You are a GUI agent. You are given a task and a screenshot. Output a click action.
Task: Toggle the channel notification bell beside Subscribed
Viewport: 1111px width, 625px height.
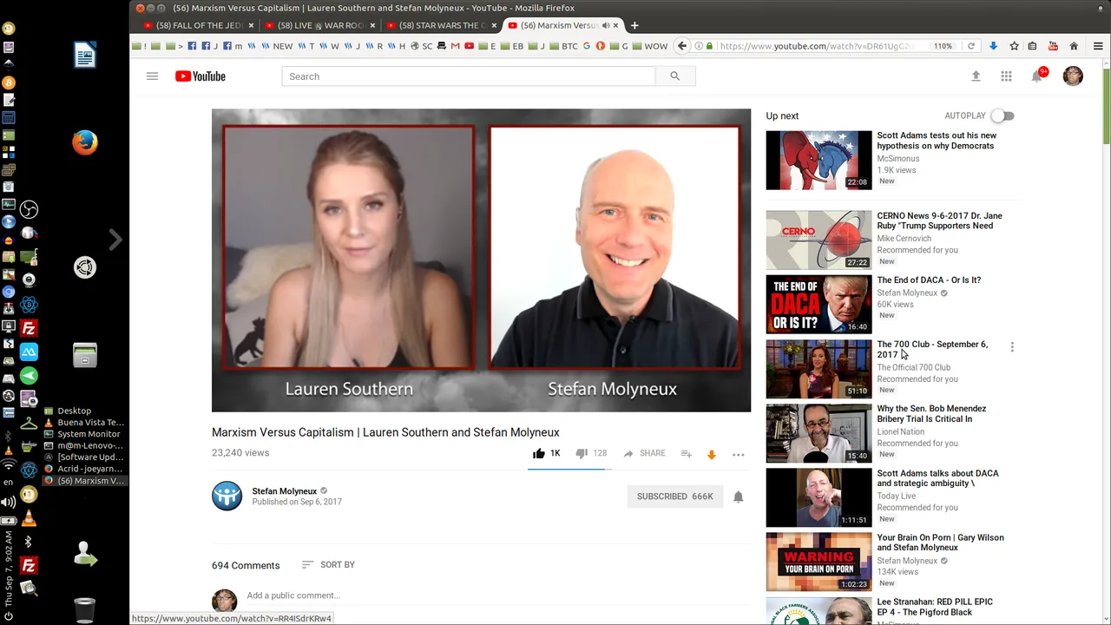pyautogui.click(x=738, y=497)
